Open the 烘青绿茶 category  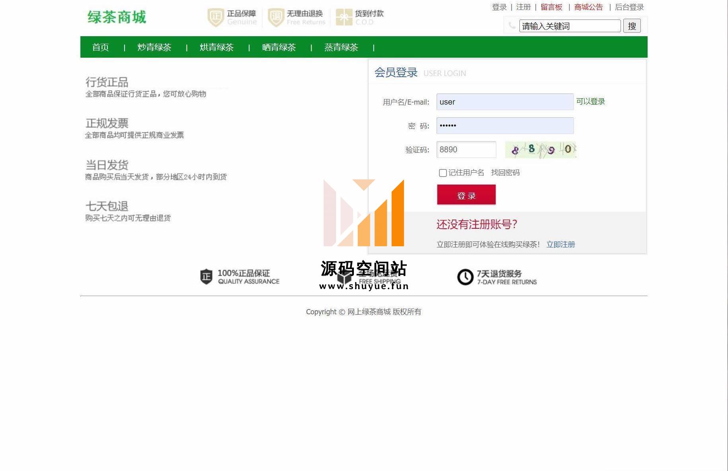tap(217, 47)
